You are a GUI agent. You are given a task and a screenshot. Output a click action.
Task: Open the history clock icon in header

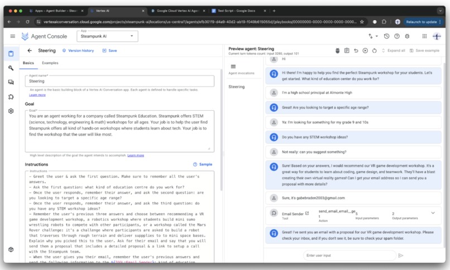386,36
